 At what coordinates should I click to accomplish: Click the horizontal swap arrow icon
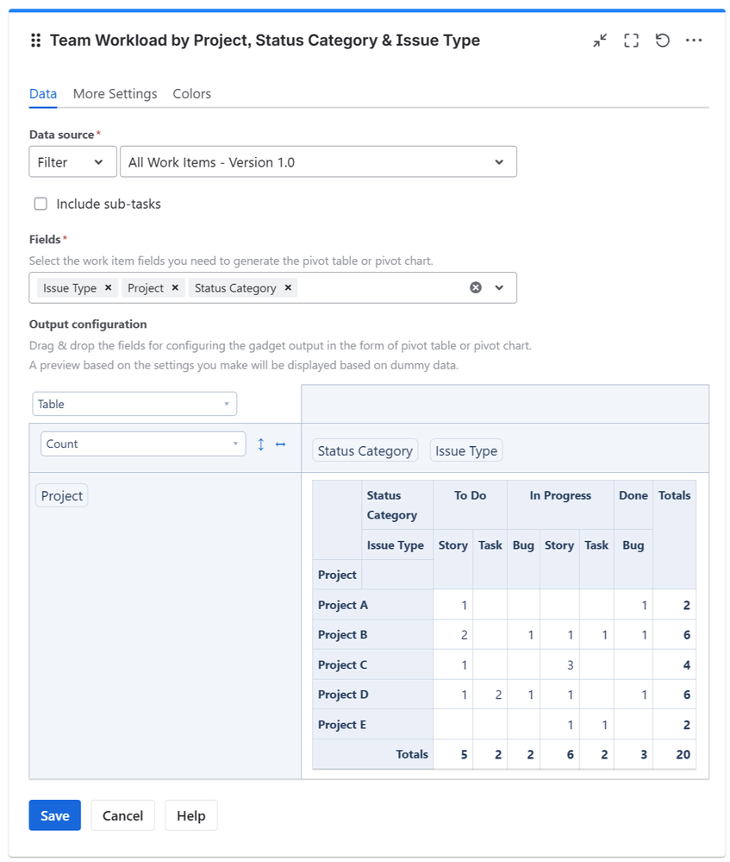coord(279,443)
